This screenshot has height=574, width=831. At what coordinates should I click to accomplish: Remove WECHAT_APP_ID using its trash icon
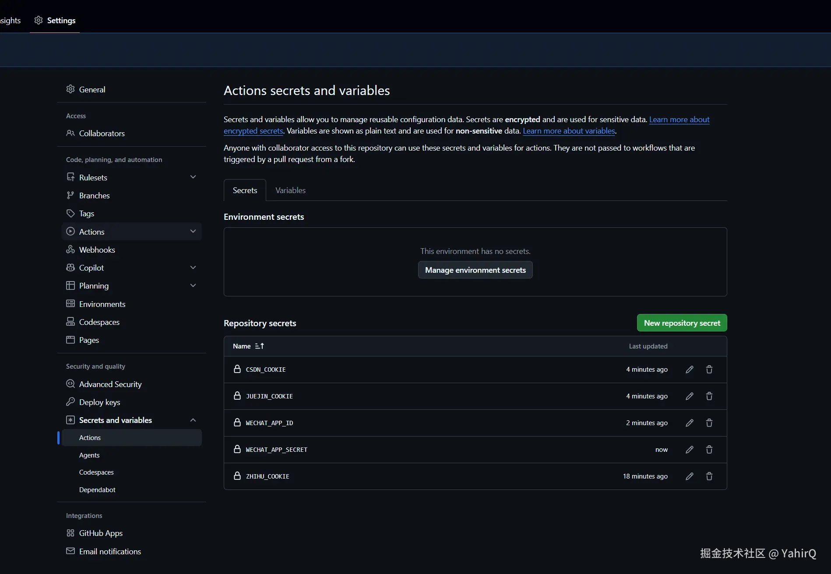(709, 423)
